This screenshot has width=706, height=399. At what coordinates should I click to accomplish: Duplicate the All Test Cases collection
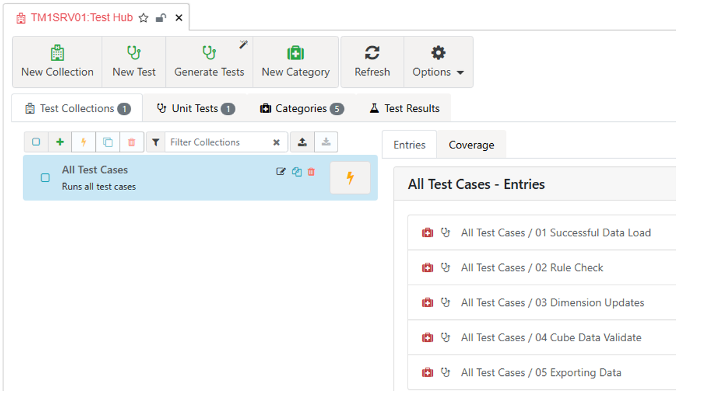(297, 171)
